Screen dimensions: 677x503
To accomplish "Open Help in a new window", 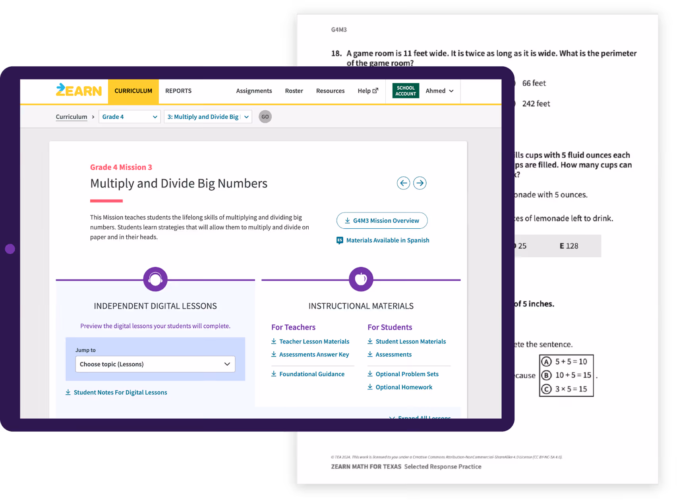I will click(x=368, y=91).
